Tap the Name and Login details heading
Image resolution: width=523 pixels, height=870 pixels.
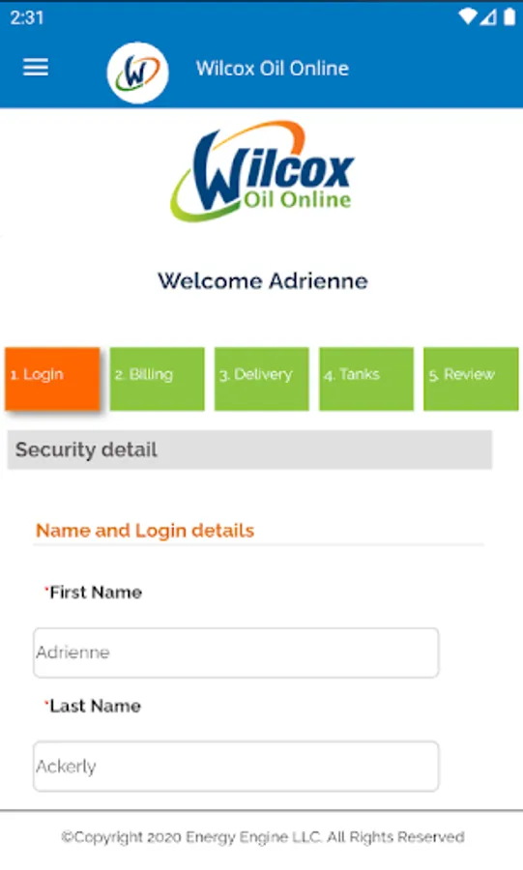click(x=145, y=531)
